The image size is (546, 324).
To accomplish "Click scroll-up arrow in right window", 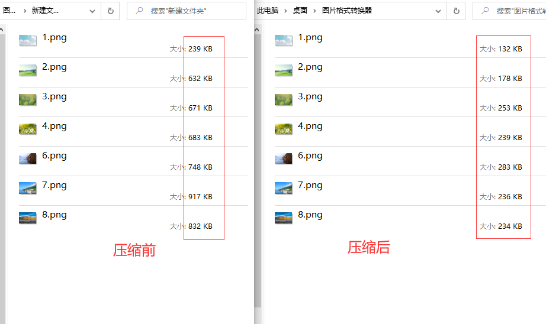I will click(257, 30).
